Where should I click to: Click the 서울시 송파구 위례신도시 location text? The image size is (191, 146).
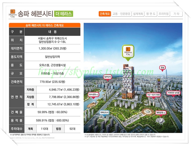(x=52, y=39)
